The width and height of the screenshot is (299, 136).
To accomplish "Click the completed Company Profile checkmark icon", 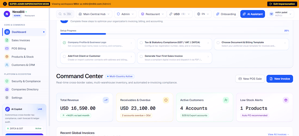I will (64, 43).
